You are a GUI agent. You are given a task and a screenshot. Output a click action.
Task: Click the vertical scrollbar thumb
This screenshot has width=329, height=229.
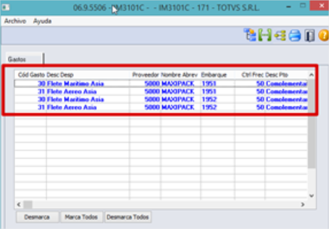[311, 123]
